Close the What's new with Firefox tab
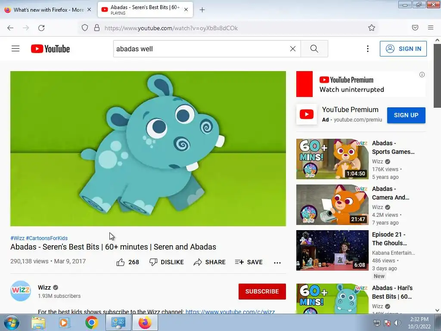This screenshot has width=441, height=331. tap(89, 10)
